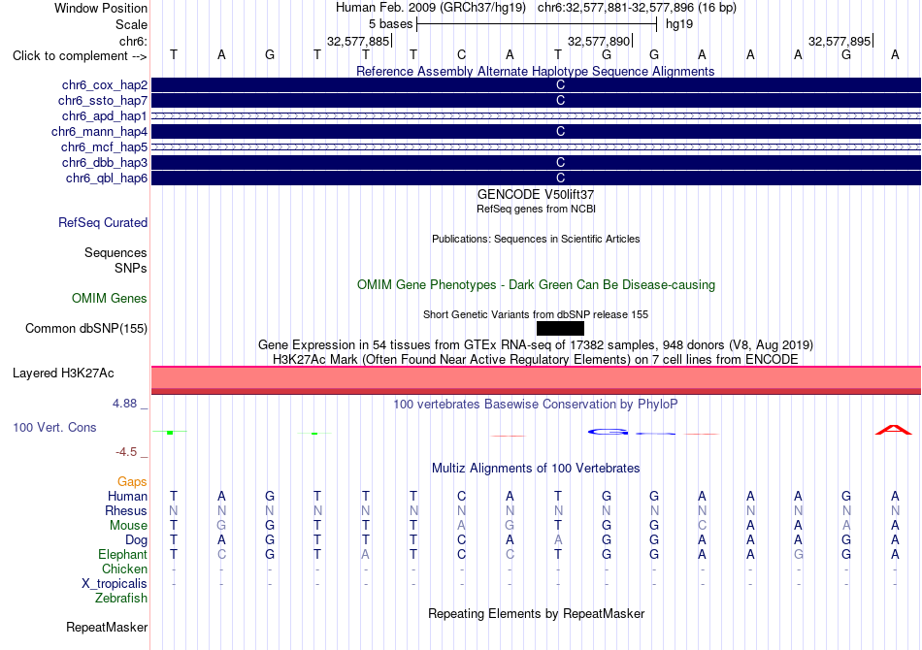Click the X_tropicalis species label
Viewport: 922px width, 650px height.
coord(115,584)
